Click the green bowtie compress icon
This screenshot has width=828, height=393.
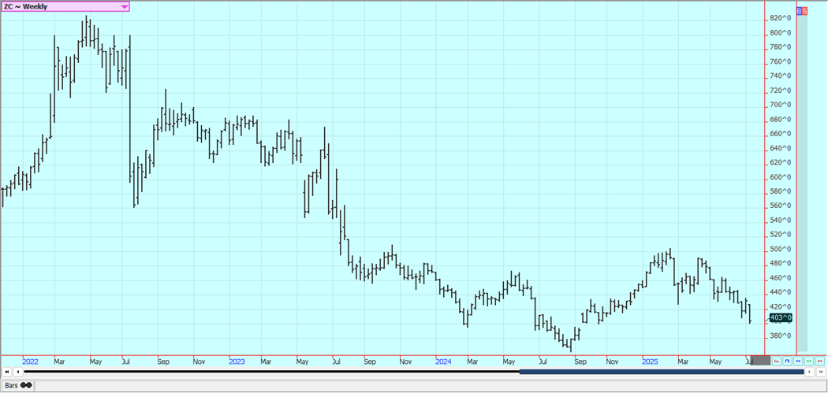[x=809, y=361]
